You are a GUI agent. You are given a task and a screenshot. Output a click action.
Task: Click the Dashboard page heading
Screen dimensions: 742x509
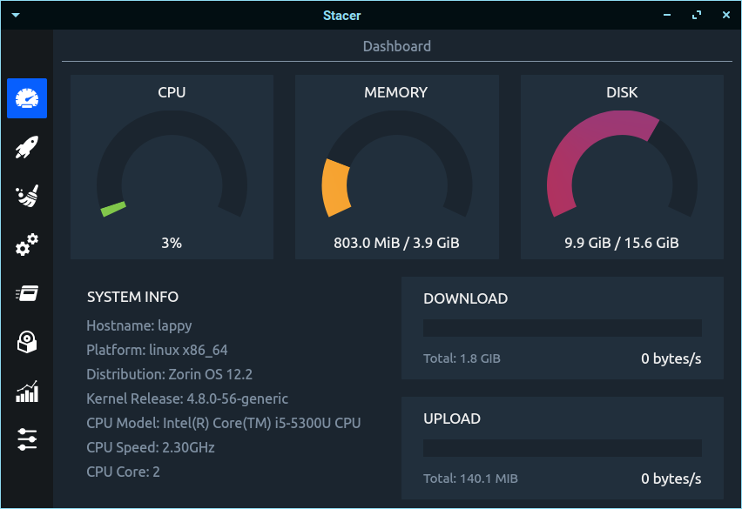coord(396,46)
